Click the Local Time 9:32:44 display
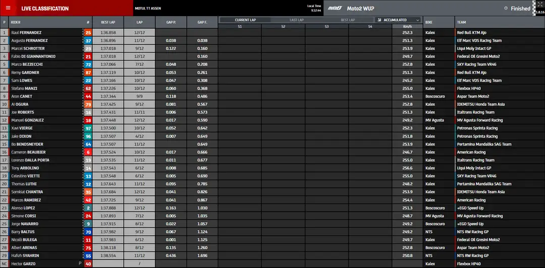The width and height of the screenshot is (545, 268). coord(314,8)
